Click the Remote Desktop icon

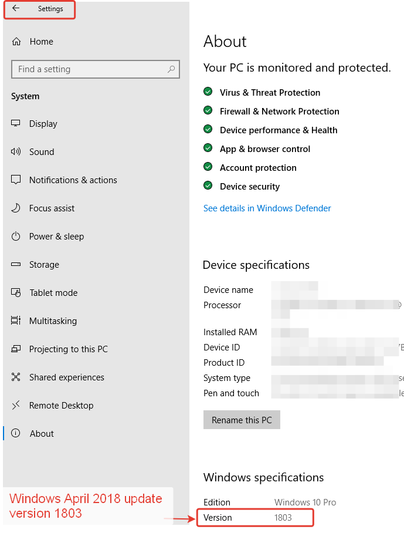pyautogui.click(x=16, y=405)
